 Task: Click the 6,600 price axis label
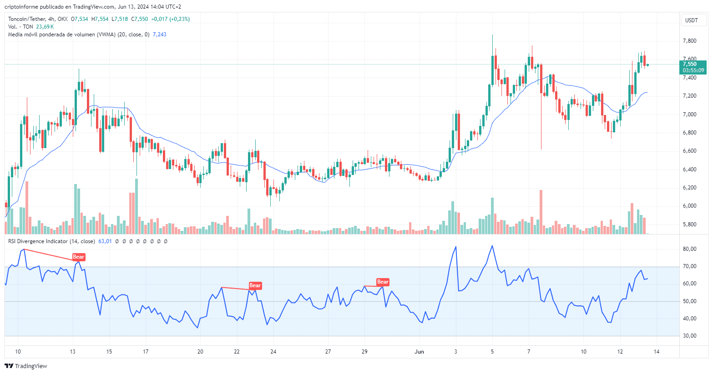tap(689, 151)
